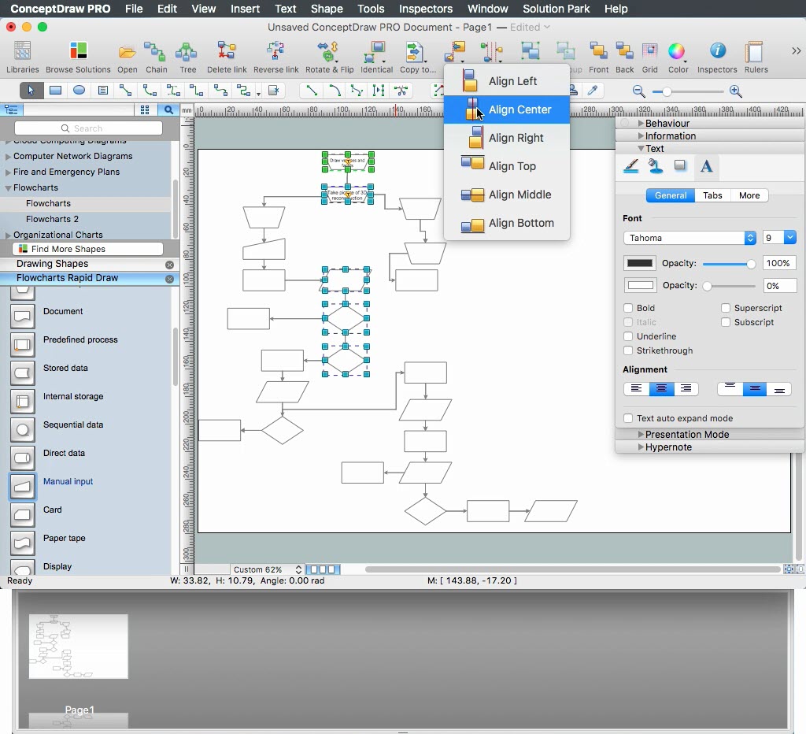This screenshot has height=734, width=806.
Task: Open the Libraries panel icon
Action: coord(23,53)
